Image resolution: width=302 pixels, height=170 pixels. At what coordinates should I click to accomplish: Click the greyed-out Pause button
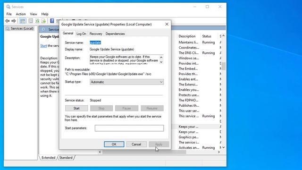126,108
